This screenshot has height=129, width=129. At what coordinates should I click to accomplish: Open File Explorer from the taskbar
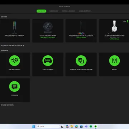[x=72, y=126]
